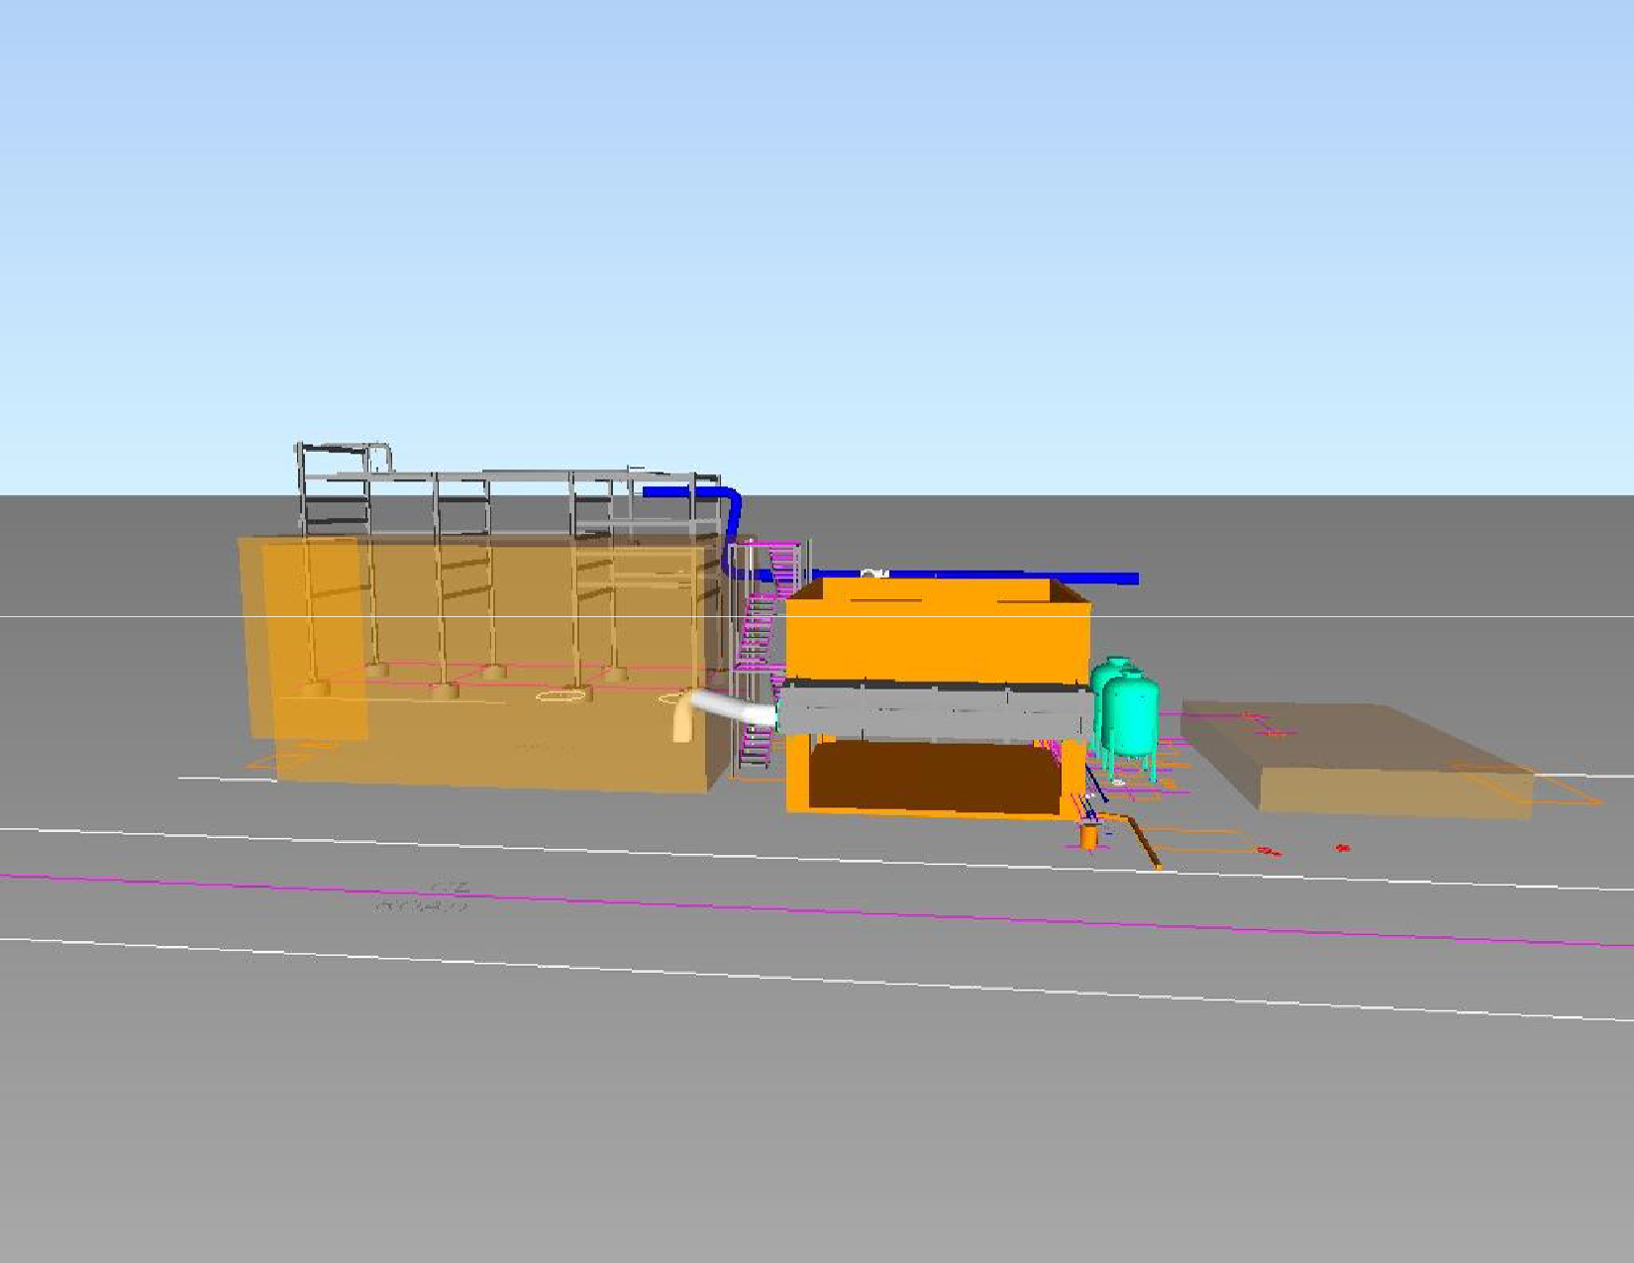1634x1263 pixels.
Task: Select the long magenta ground line
Action: point(817,911)
